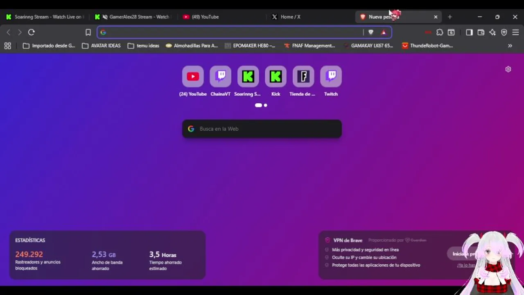This screenshot has width=524, height=295.
Task: Open the Brave main hamburger menu
Action: coord(515,32)
